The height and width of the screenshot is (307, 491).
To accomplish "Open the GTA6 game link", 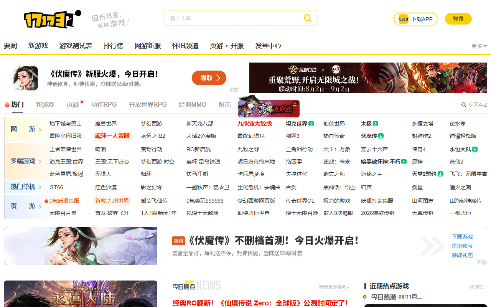I will coord(56,187).
